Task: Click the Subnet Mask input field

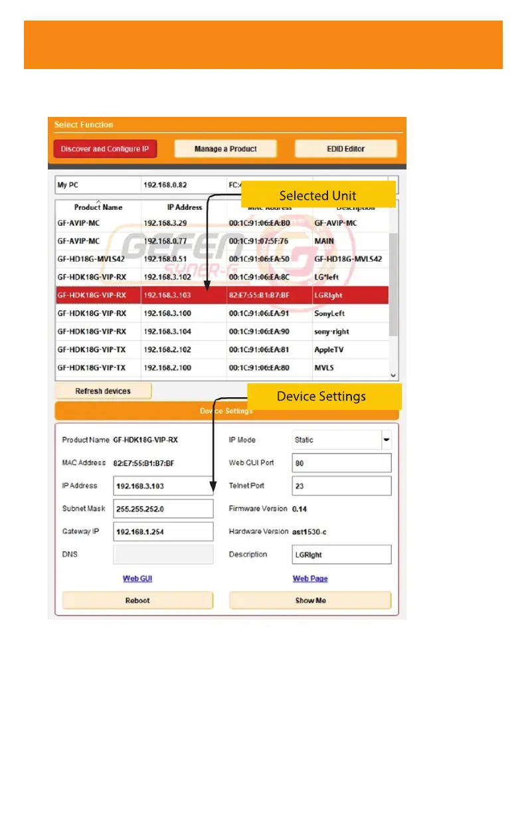Action: (x=163, y=509)
